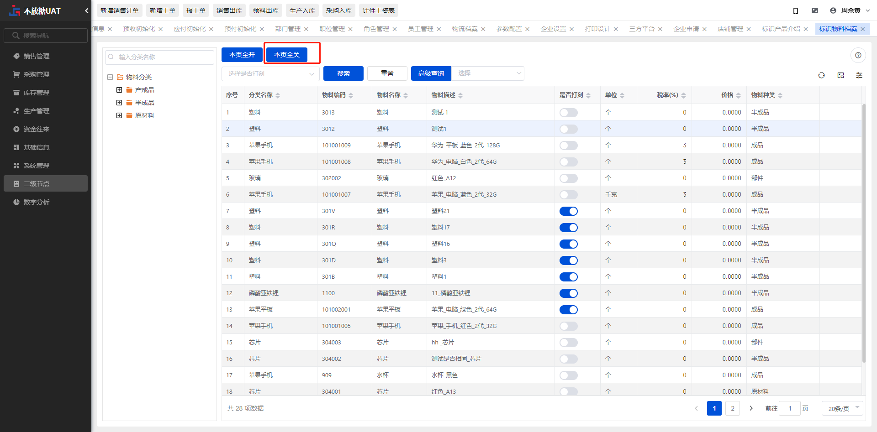Close the 三方平台 tab
The width and height of the screenshot is (877, 432).
tap(660, 29)
